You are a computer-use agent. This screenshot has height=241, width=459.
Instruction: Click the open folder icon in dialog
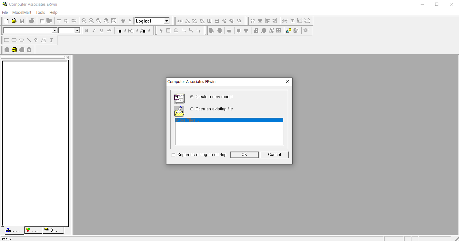pyautogui.click(x=179, y=111)
